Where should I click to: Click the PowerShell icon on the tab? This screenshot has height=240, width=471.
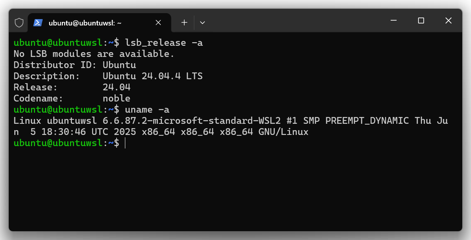[x=38, y=23]
